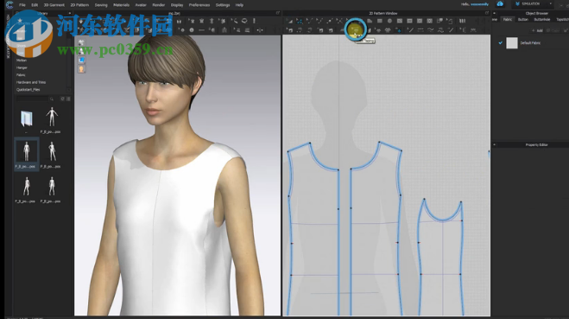The image size is (569, 319).
Task: Open the Motion library folder
Action: pos(22,61)
